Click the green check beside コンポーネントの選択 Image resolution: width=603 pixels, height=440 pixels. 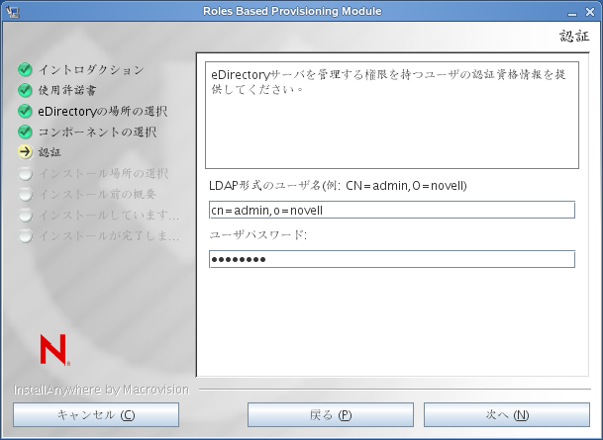[25, 132]
